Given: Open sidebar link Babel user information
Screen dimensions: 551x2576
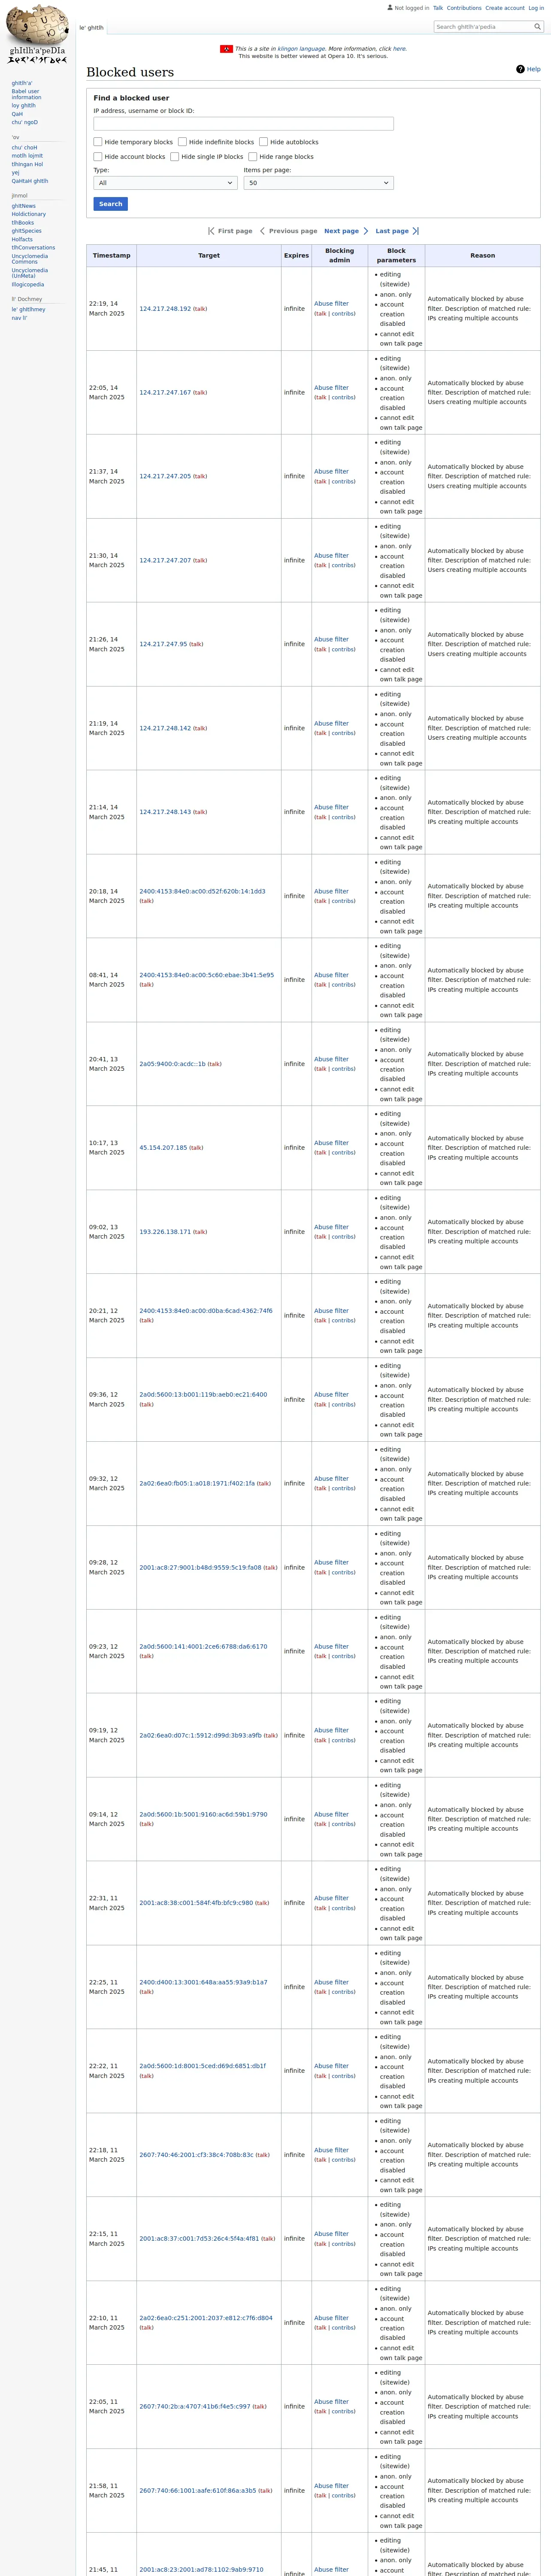Looking at the screenshot, I should click(26, 94).
